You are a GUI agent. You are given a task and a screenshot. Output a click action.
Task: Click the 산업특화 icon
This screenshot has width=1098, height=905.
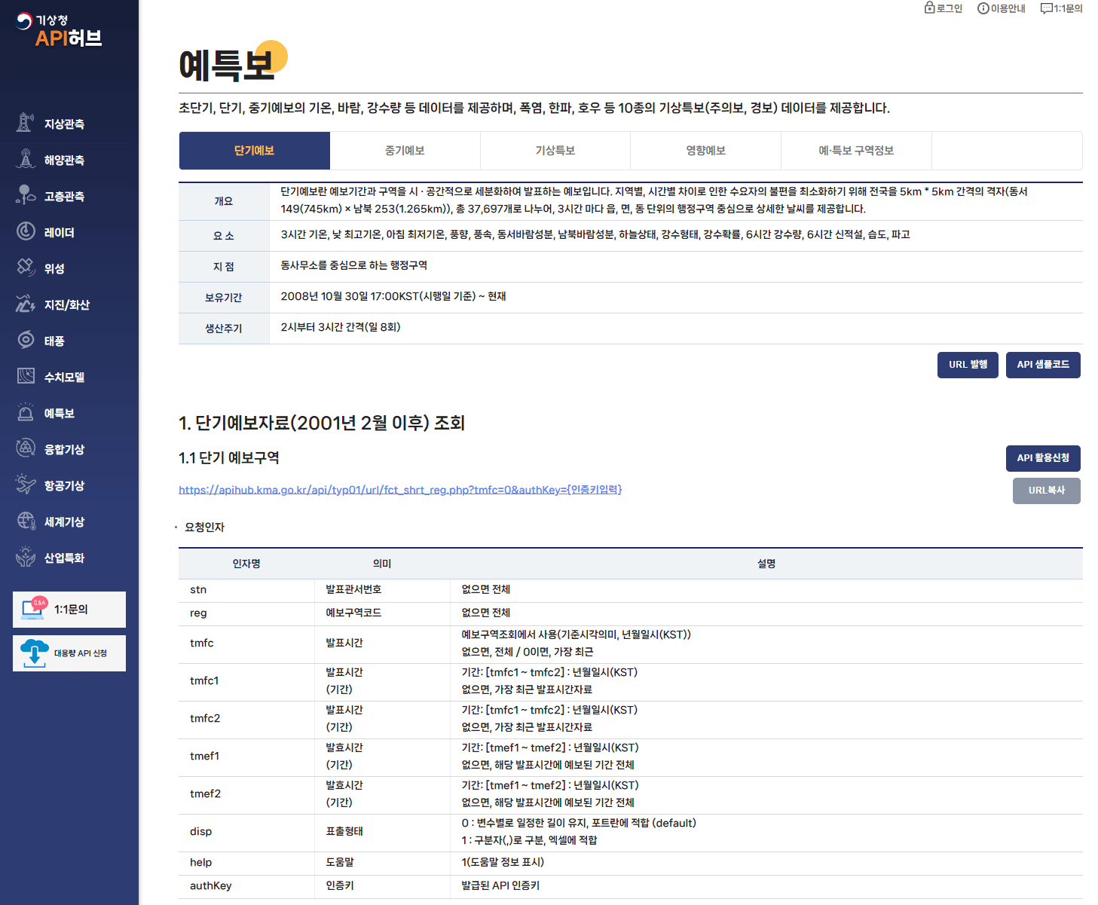[26, 556]
